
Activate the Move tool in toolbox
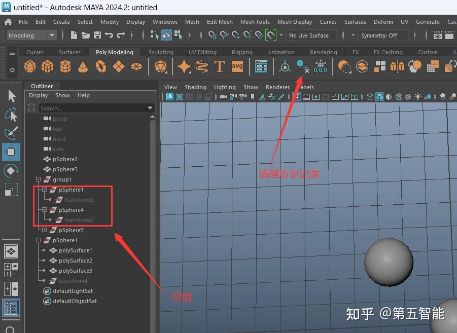pyautogui.click(x=11, y=152)
